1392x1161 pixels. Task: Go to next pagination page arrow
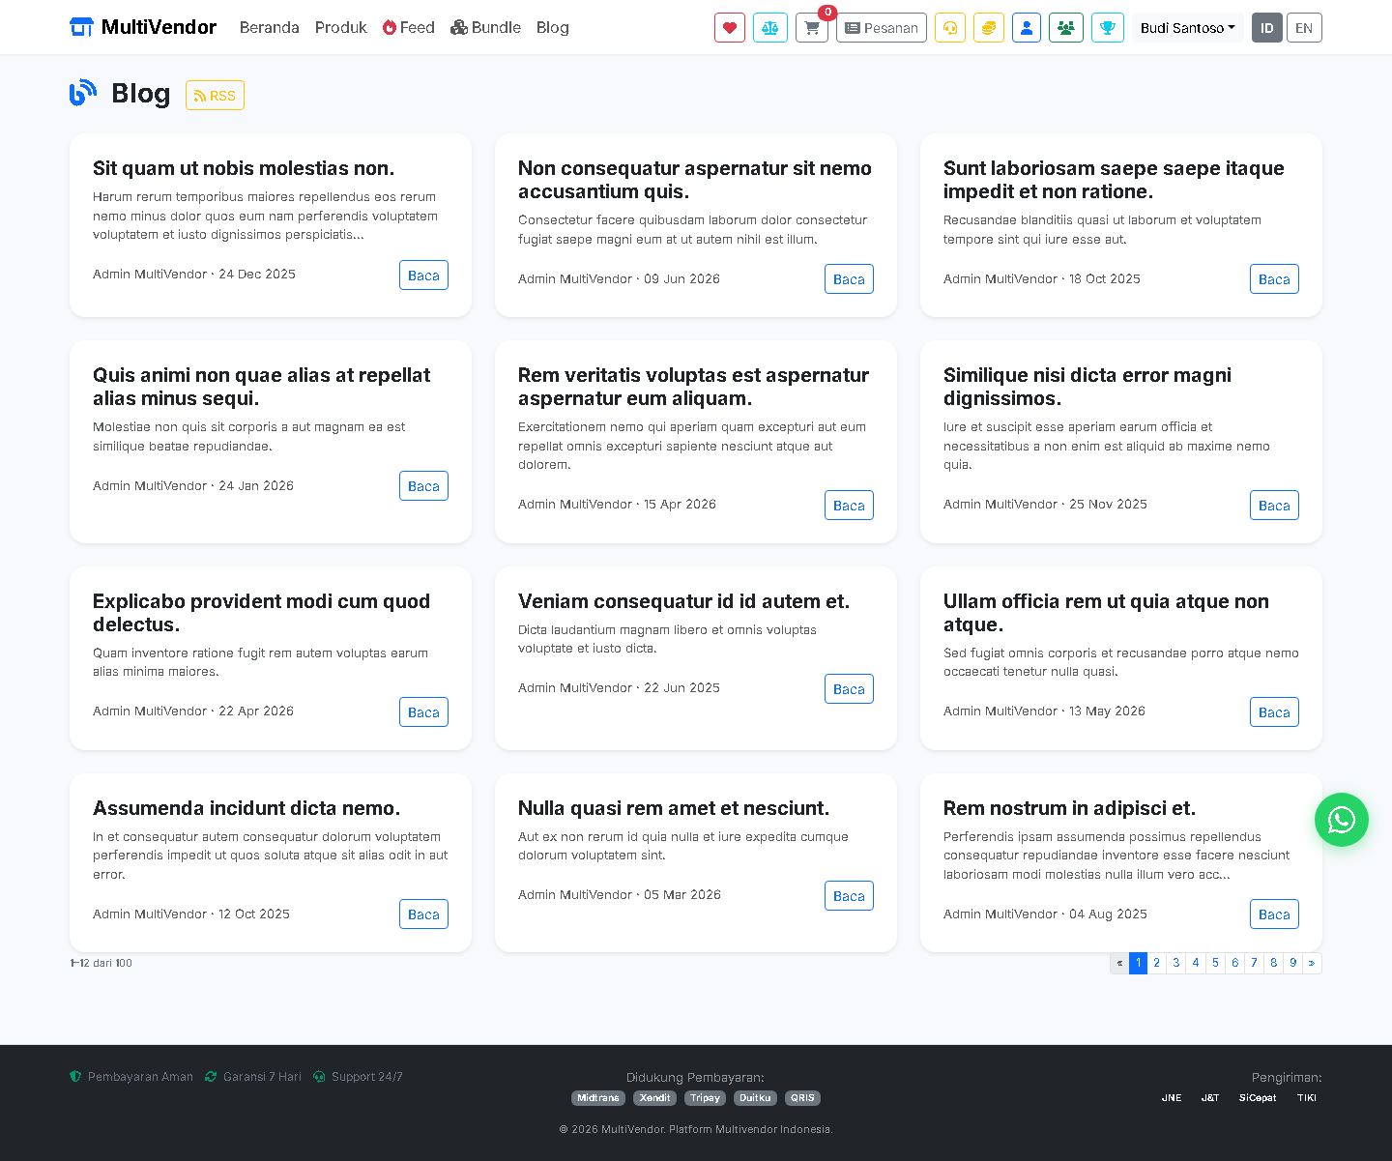pyautogui.click(x=1312, y=963)
